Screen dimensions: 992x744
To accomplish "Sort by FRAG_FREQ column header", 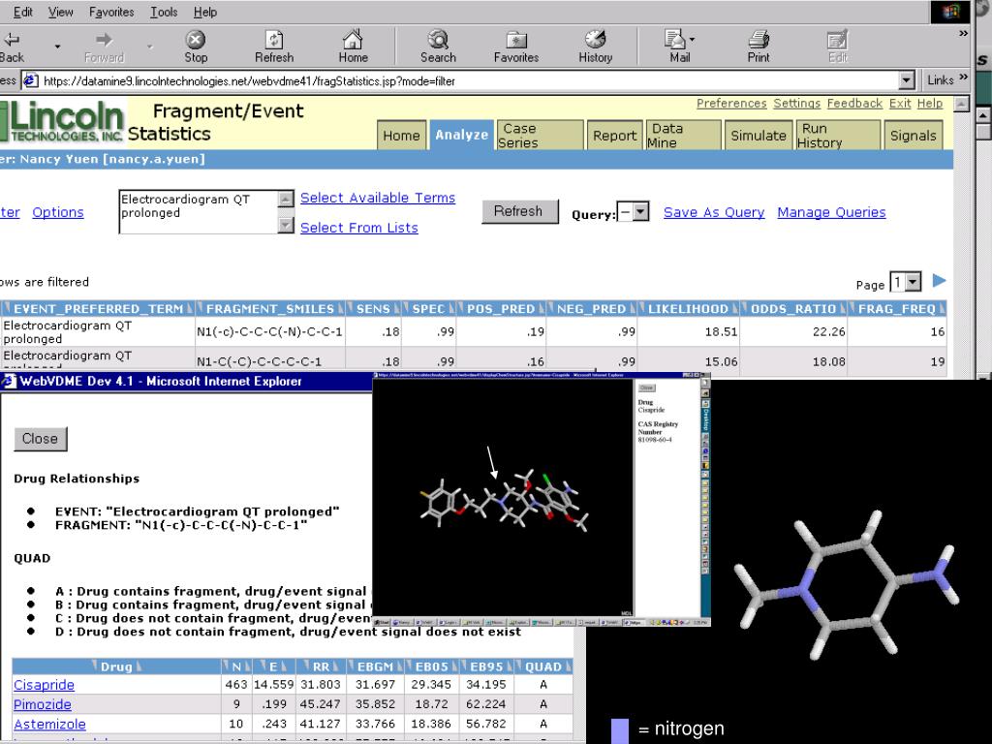I will (x=896, y=309).
